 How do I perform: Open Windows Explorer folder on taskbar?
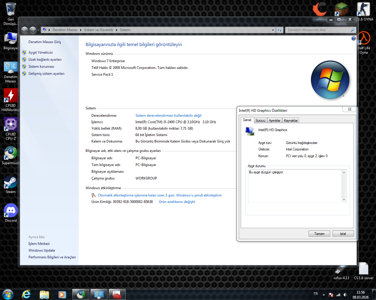tap(44, 294)
